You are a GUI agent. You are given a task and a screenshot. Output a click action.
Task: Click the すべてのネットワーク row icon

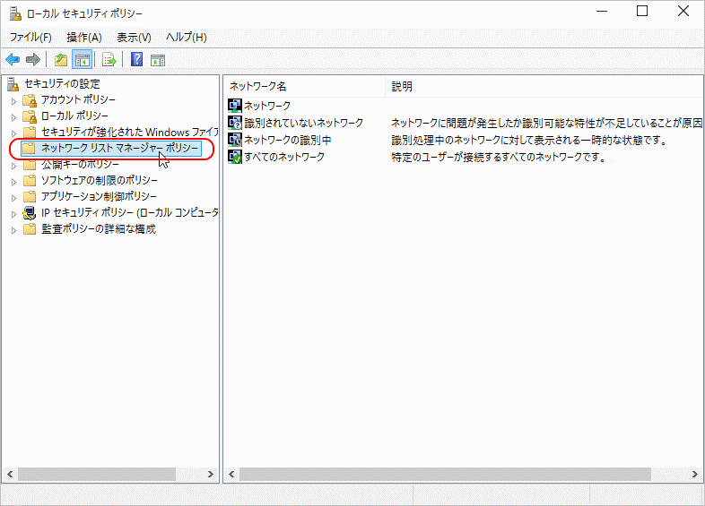(235, 157)
